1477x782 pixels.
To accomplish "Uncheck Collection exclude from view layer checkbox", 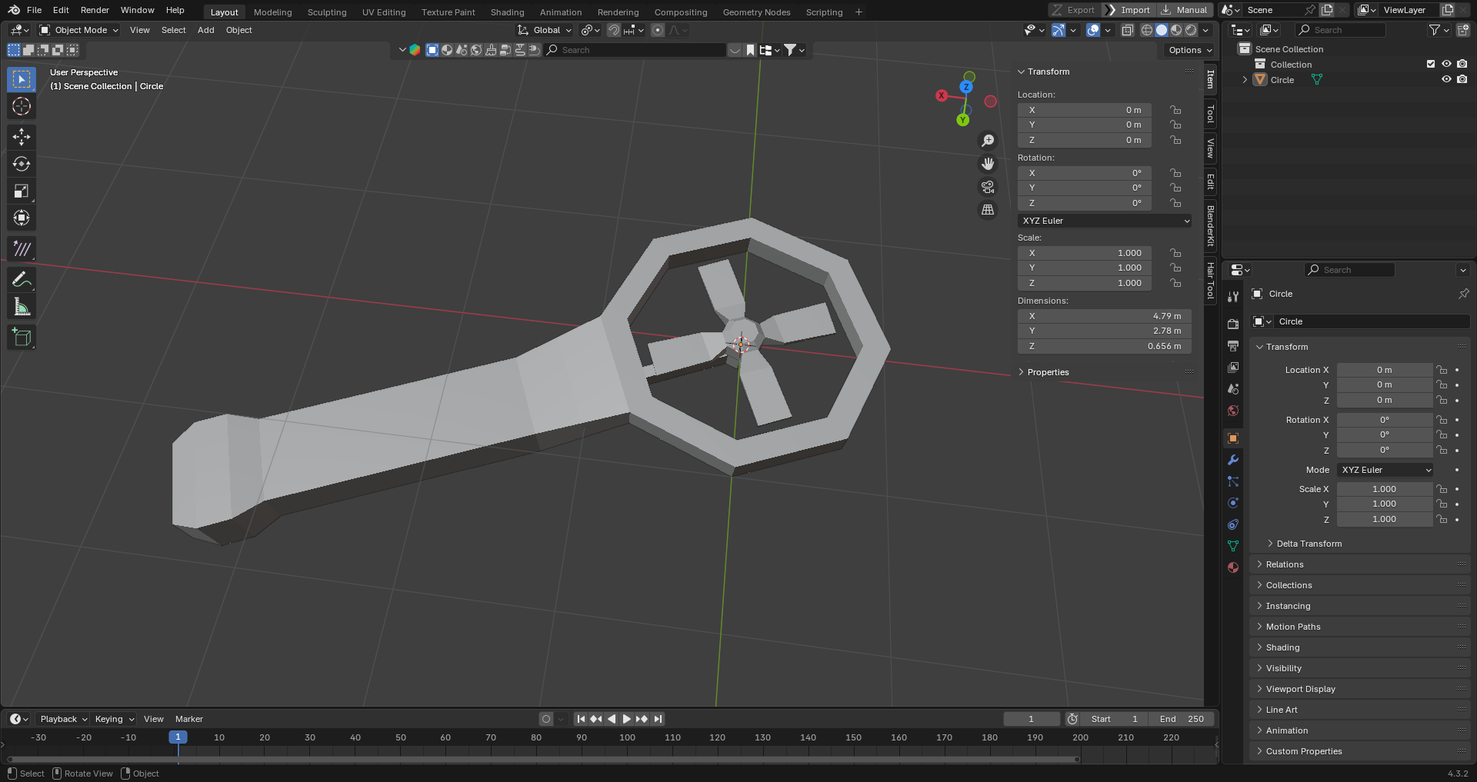I will pos(1431,64).
